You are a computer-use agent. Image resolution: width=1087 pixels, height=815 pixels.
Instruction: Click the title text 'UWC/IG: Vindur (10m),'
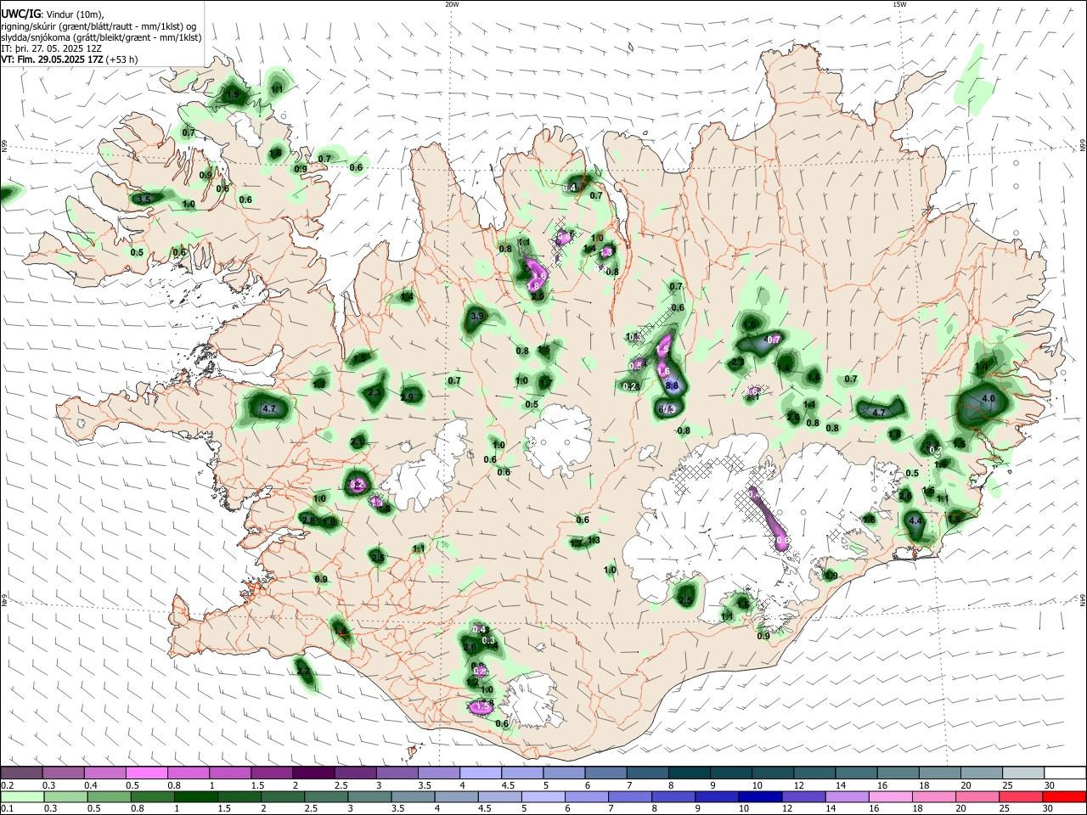coord(52,14)
